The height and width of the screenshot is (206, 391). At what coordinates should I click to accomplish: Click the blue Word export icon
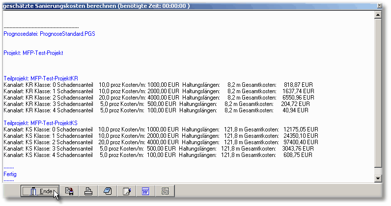pyautogui.click(x=145, y=191)
